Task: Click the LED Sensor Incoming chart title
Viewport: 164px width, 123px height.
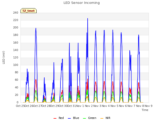Action: [81, 3]
